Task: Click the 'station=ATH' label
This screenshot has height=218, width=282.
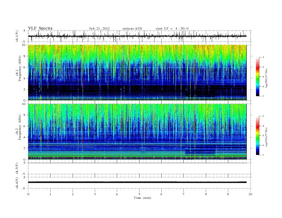Action: click(x=132, y=28)
